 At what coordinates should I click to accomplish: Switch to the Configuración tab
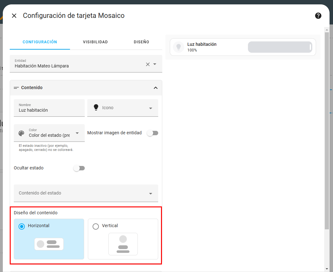click(x=40, y=42)
